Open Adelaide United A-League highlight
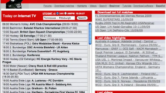 [126, 42]
